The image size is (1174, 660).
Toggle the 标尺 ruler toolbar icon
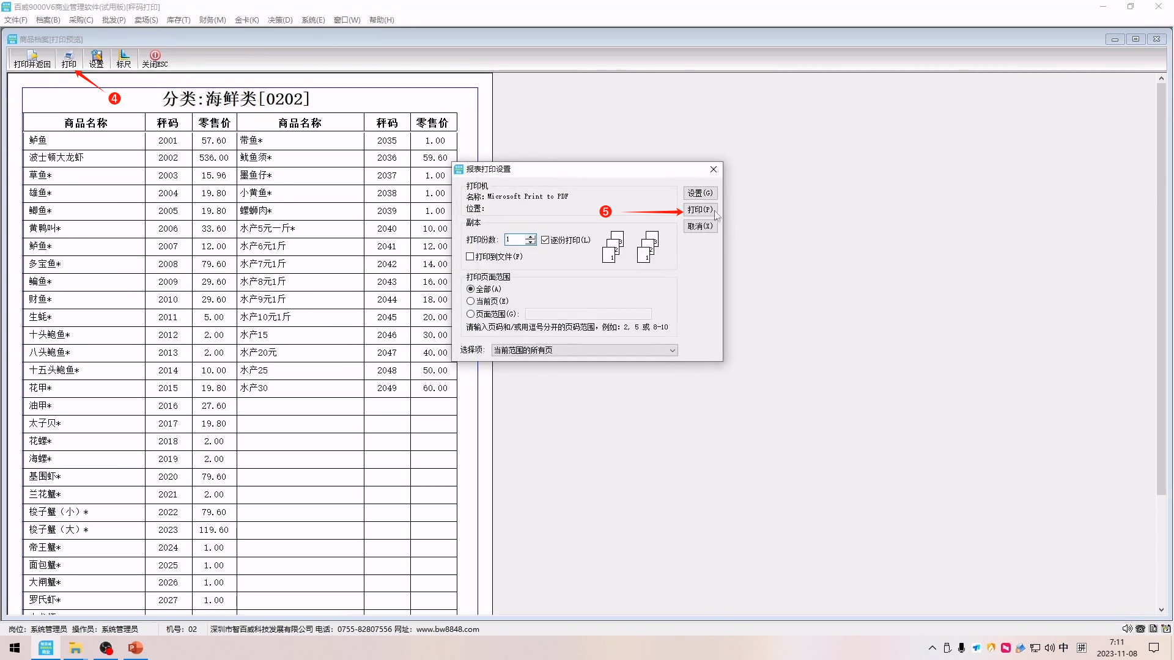point(124,59)
